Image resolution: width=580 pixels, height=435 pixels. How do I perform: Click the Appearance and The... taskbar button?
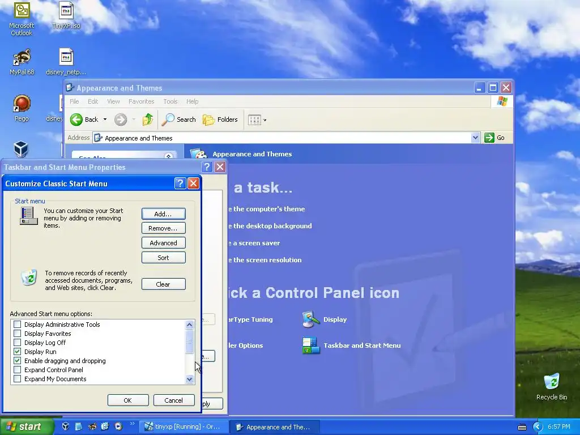pyautogui.click(x=275, y=427)
